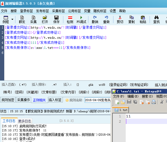This screenshot has height=142, width=167.
Task: Switch to 工作日志 tab
Action: click(9, 121)
